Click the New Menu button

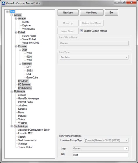click(92, 13)
